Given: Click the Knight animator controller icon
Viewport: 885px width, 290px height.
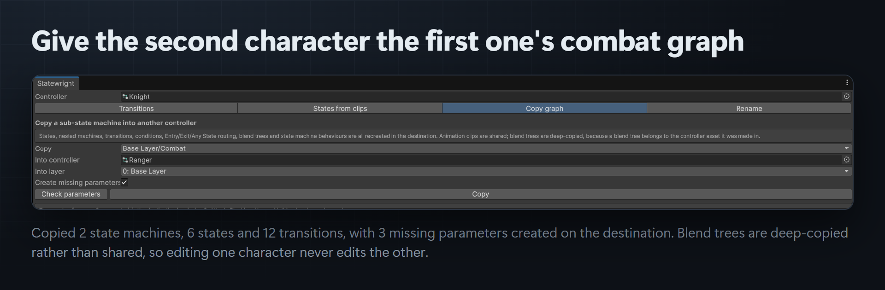Looking at the screenshot, I should point(125,97).
